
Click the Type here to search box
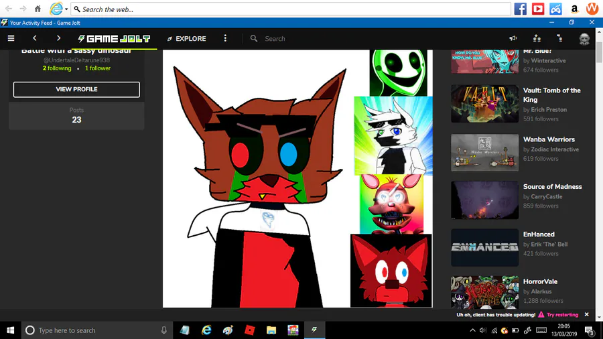96,330
